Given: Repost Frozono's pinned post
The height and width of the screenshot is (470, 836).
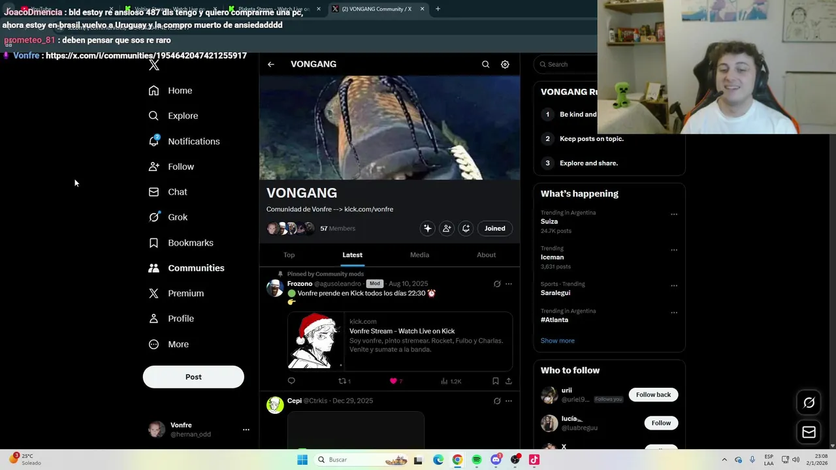Looking at the screenshot, I should click(344, 381).
